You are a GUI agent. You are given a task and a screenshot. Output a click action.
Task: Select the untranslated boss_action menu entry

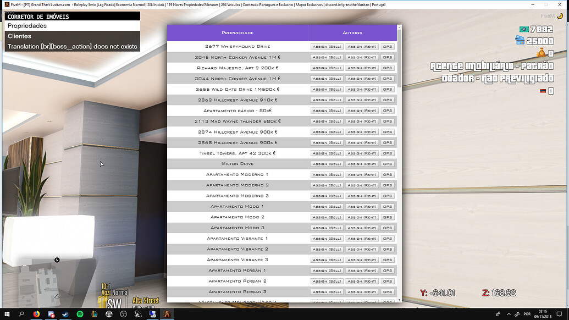[x=72, y=46]
